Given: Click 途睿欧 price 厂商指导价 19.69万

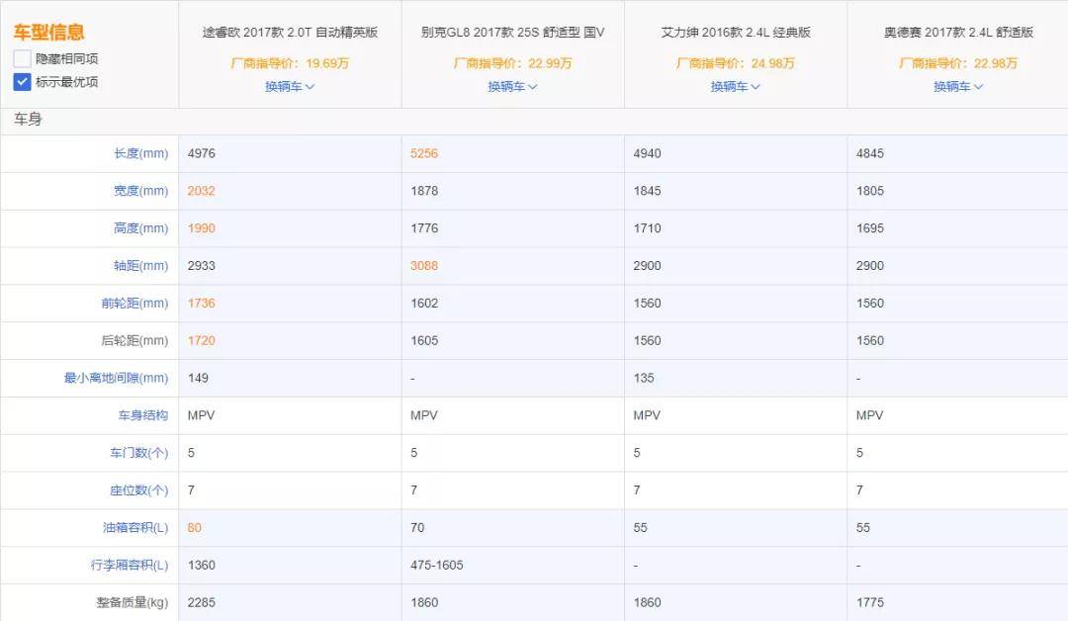Looking at the screenshot, I should [290, 63].
